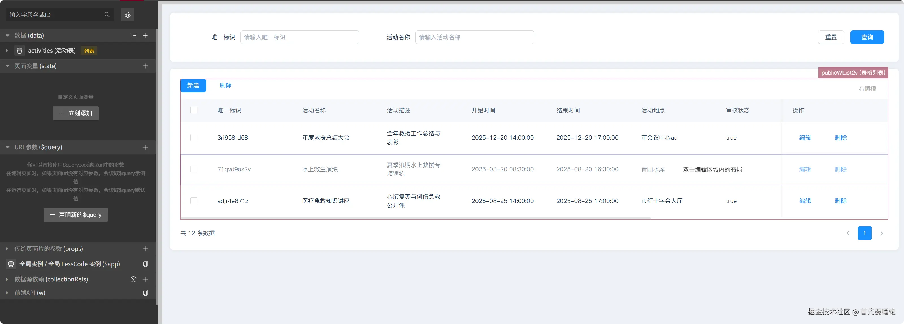The width and height of the screenshot is (904, 324).
Task: Collapse the 页面变量 (state) section
Action: [7, 66]
